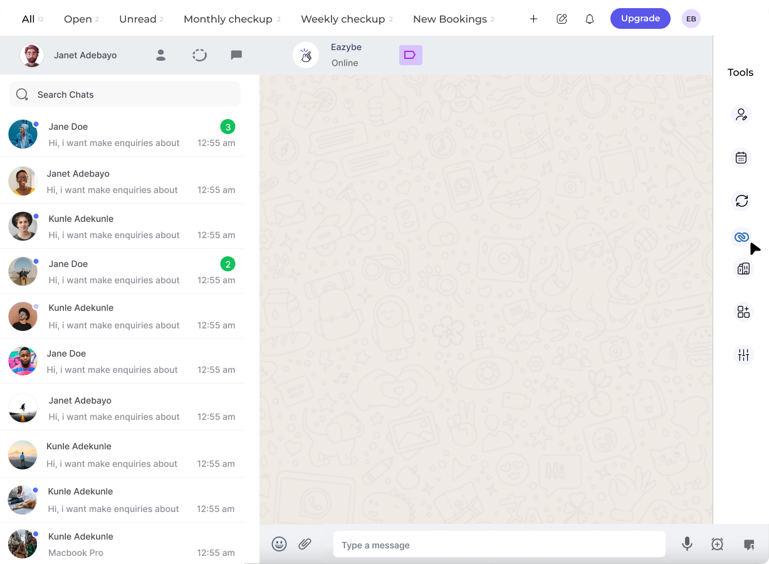769x564 pixels.
Task: Attach a file with the paperclip icon
Action: coord(305,544)
